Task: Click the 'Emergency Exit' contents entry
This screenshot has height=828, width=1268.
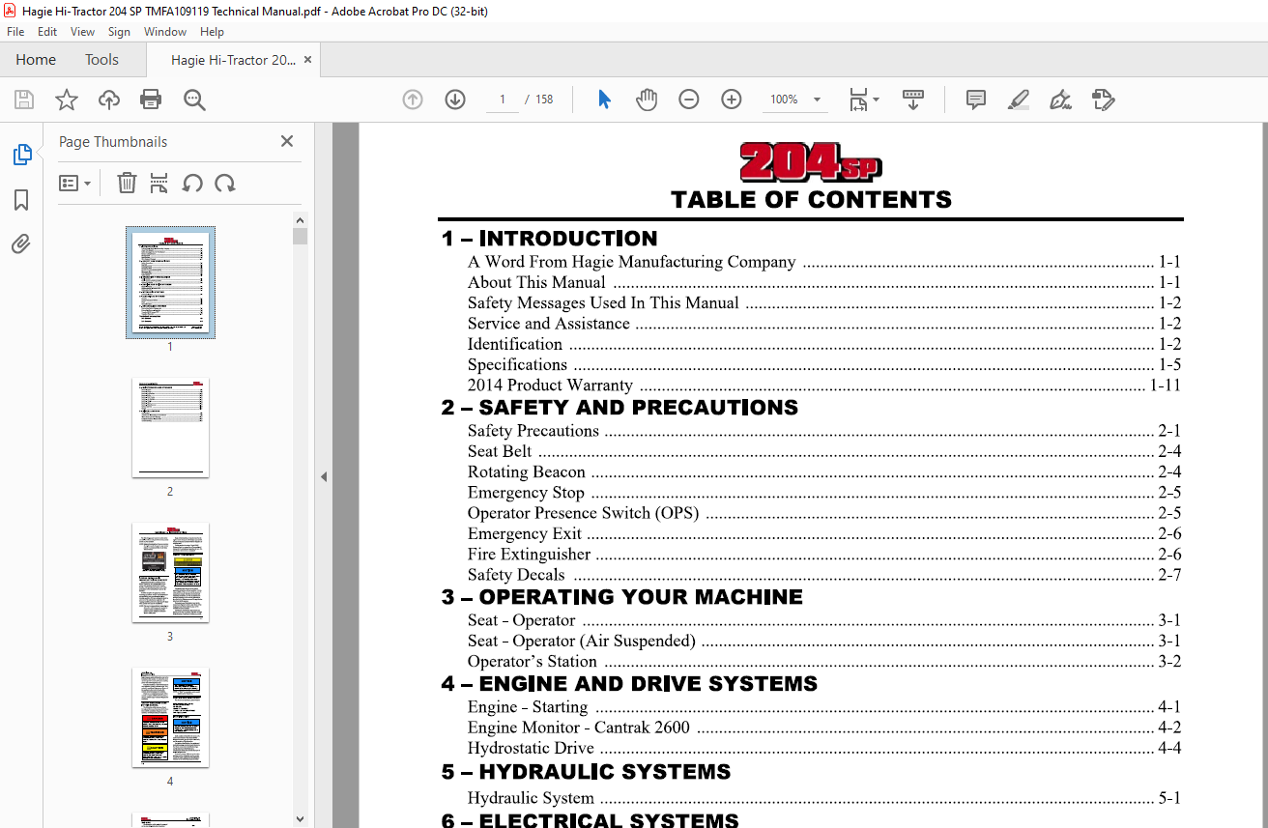Action: [525, 533]
